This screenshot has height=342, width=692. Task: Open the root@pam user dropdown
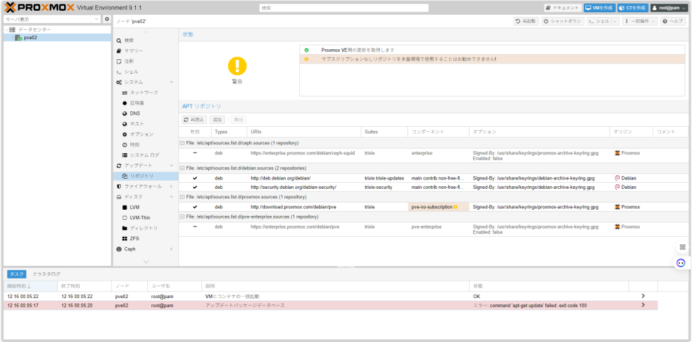[668, 8]
